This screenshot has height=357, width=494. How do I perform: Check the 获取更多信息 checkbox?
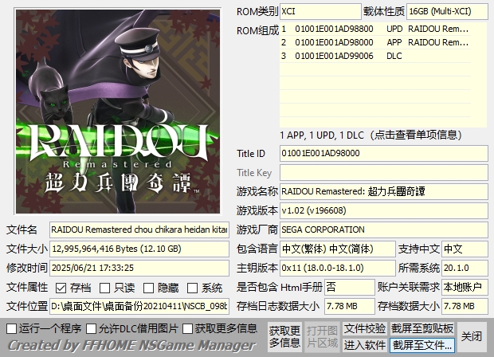pos(187,328)
